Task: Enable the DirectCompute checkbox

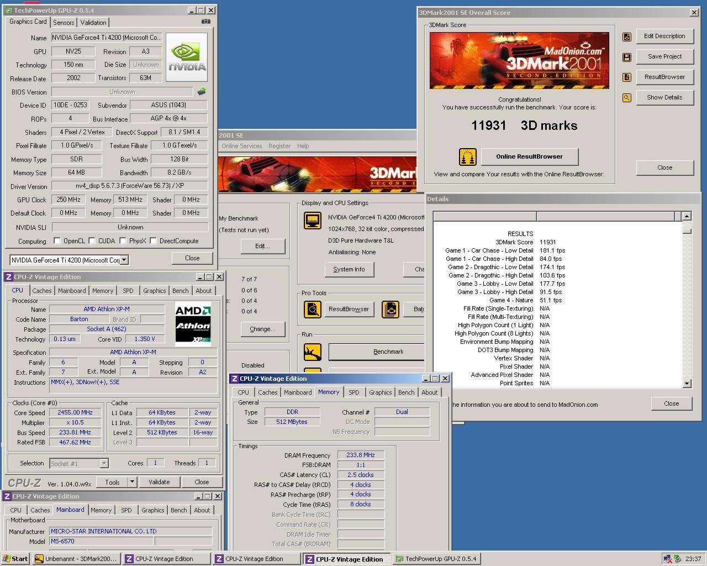Action: click(x=154, y=241)
